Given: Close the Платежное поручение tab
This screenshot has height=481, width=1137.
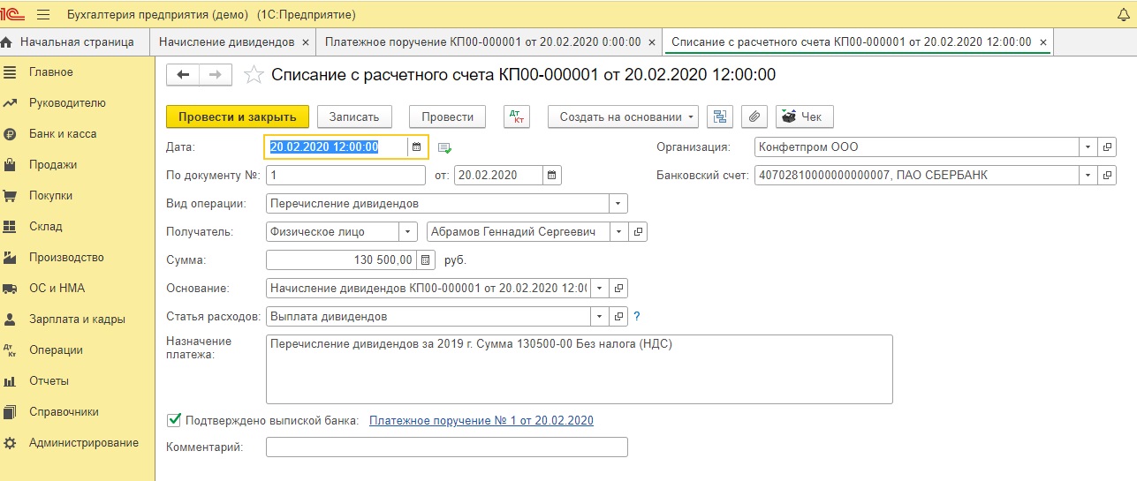Looking at the screenshot, I should (651, 41).
